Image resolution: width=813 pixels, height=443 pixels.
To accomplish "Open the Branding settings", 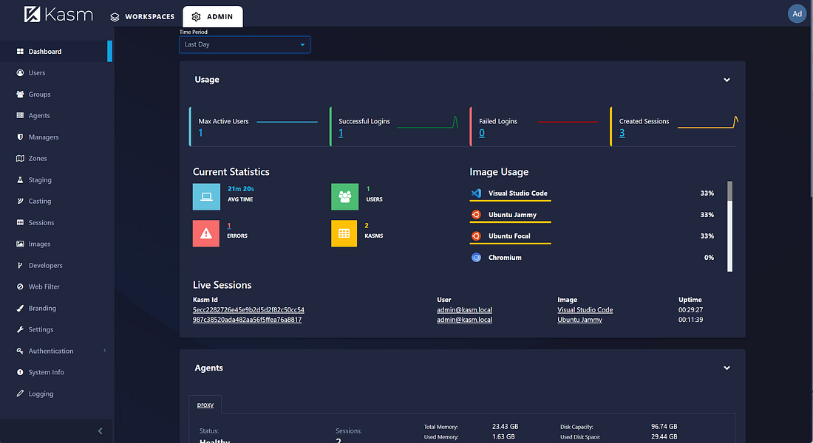I will pos(40,308).
